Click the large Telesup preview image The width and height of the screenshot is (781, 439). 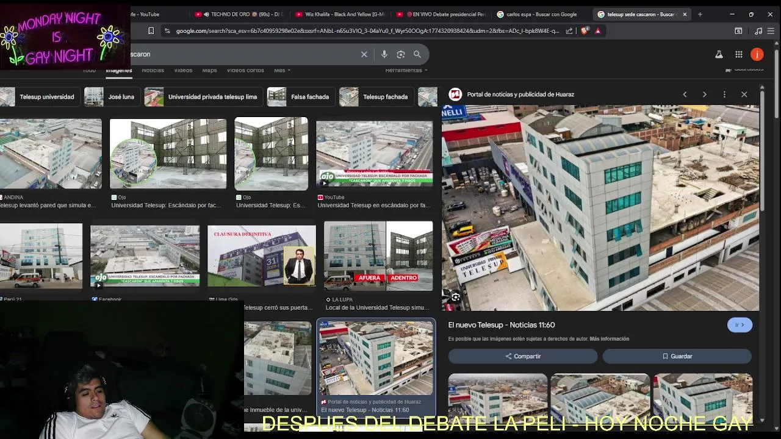pos(600,208)
